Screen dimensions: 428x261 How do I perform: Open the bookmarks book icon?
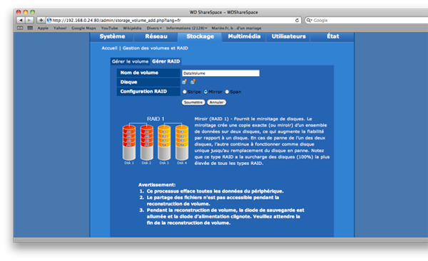coord(20,28)
